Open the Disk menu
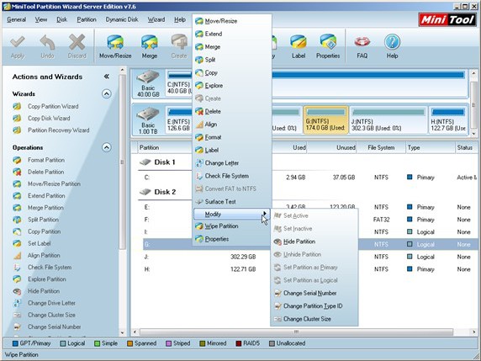 (61, 19)
